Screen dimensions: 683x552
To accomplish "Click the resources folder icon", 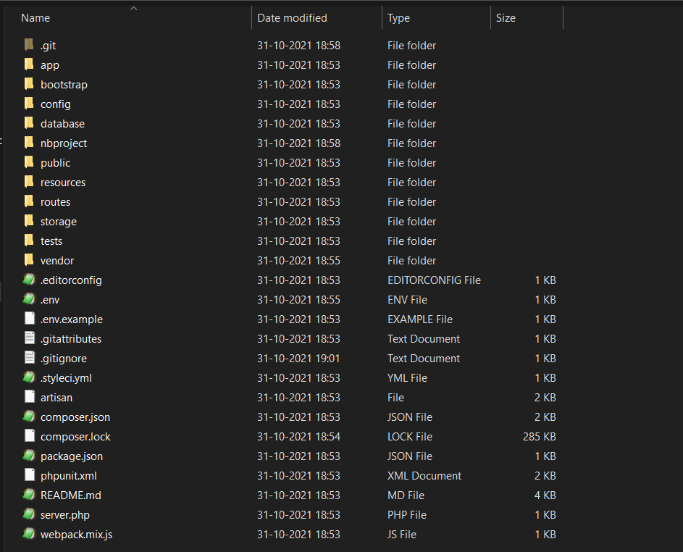I will point(29,182).
